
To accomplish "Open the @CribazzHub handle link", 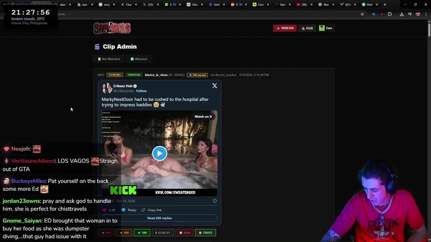I will [x=123, y=91].
